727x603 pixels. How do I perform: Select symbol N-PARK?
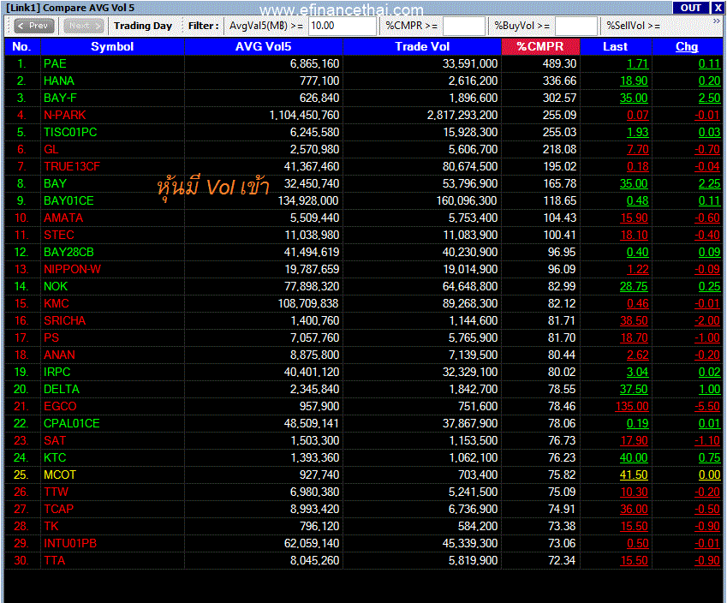pos(65,115)
